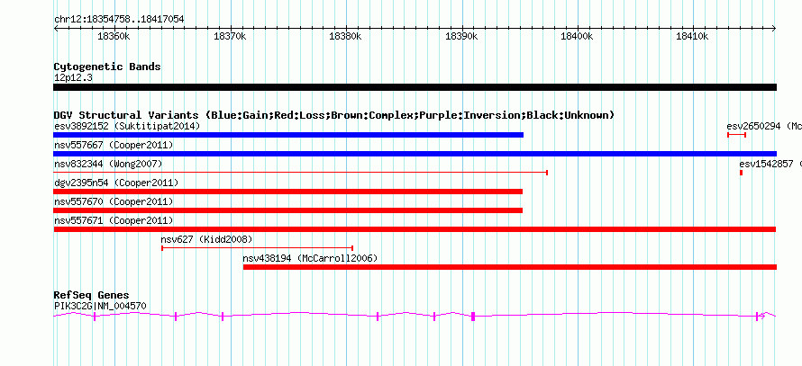The image size is (802, 366).
Task: Click the PIK3C2G magenta gene track line
Action: [x=415, y=316]
